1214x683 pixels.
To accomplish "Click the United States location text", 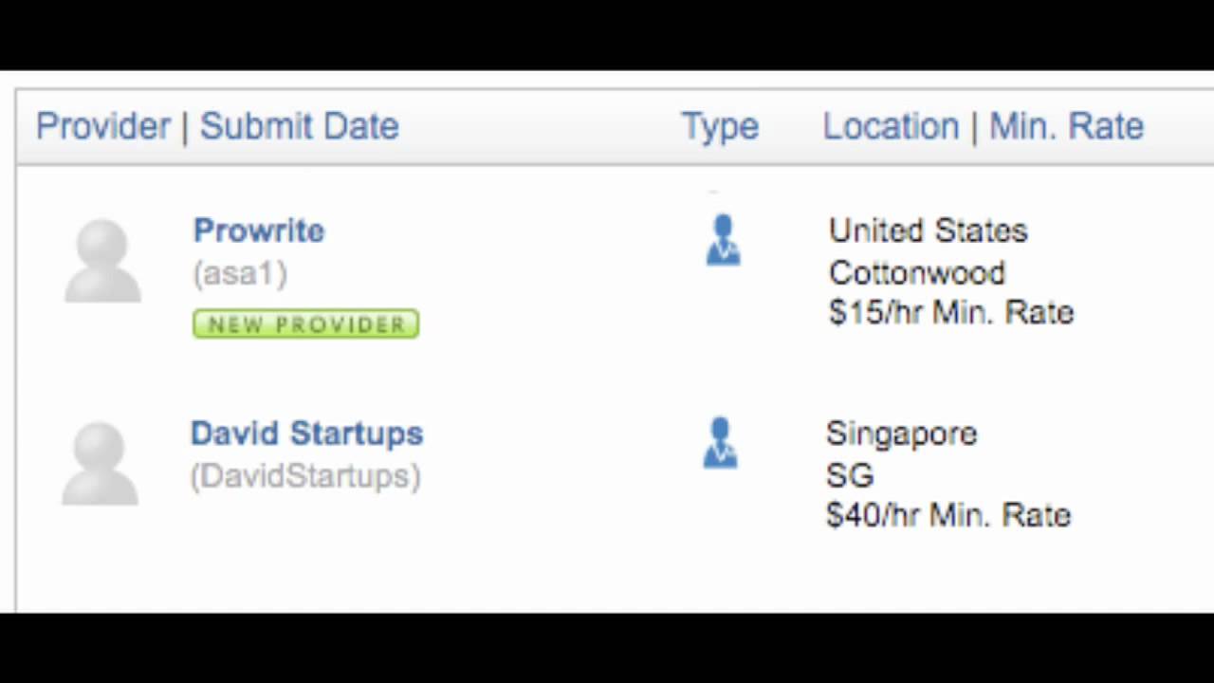I will [x=928, y=231].
